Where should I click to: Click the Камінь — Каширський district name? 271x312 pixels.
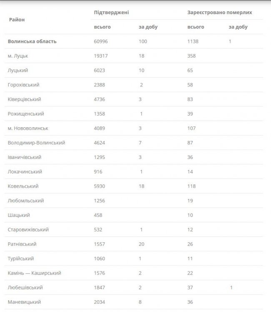[x=35, y=273]
